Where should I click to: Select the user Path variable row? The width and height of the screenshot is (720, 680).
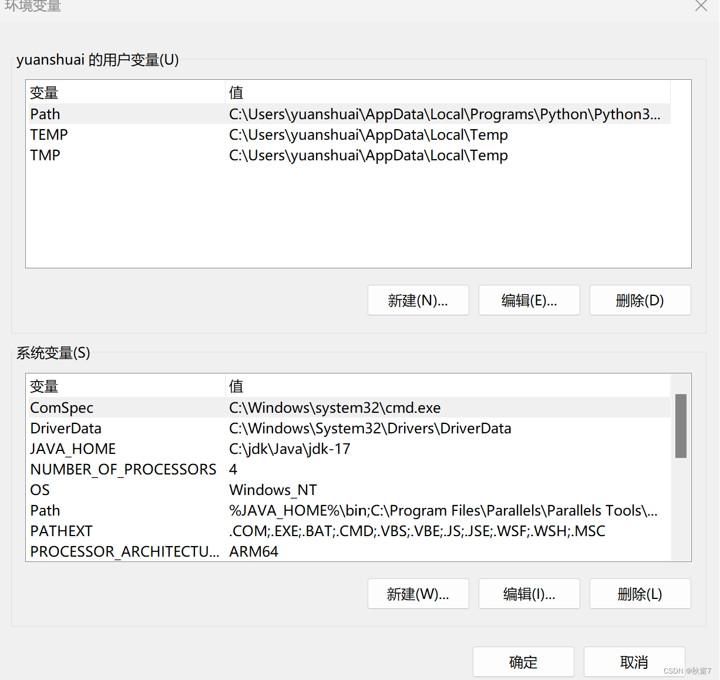click(x=349, y=114)
